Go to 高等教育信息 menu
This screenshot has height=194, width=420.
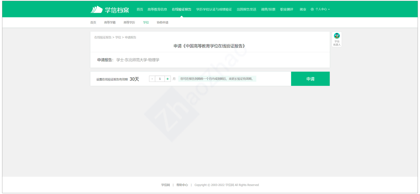(157, 9)
